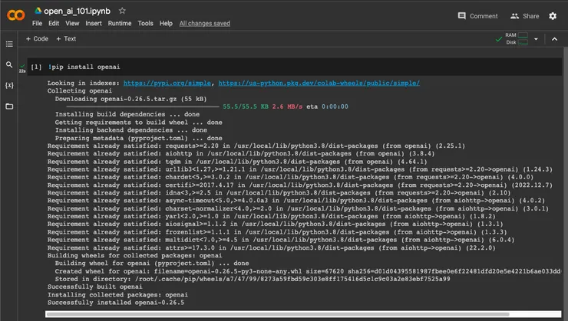
Task: Click the "Successfully built openai" line
Action: (94, 287)
